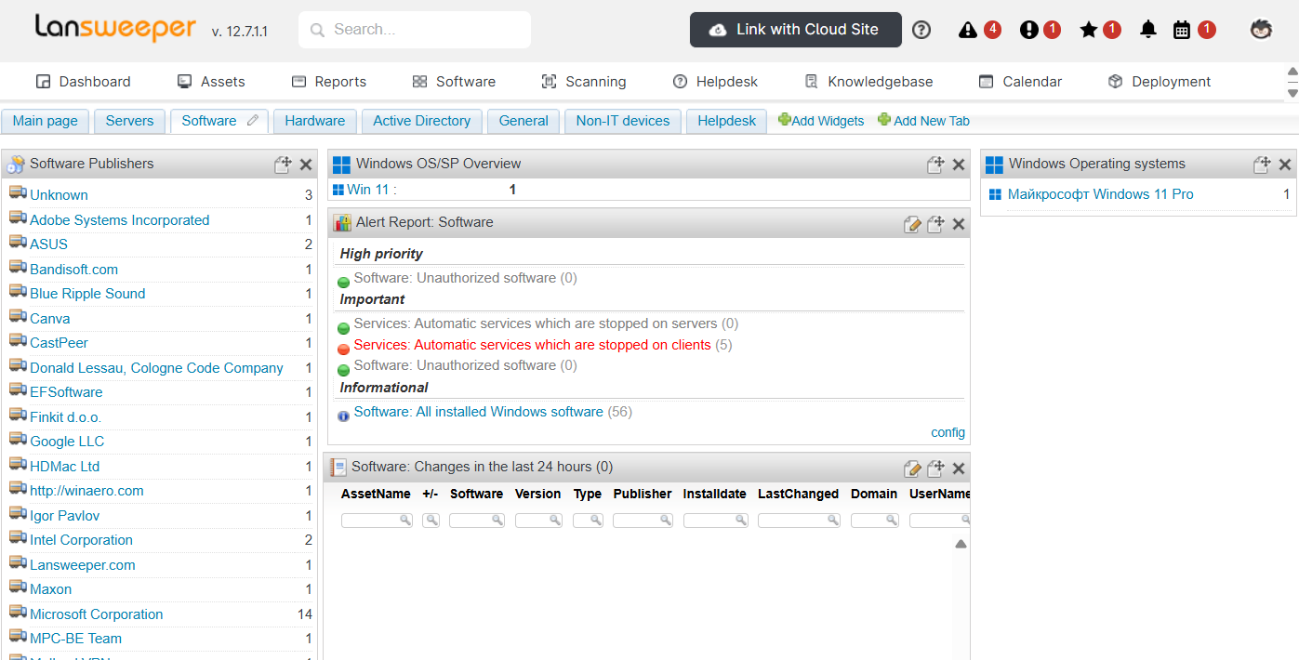Open the Scanning menu

pyautogui.click(x=584, y=82)
